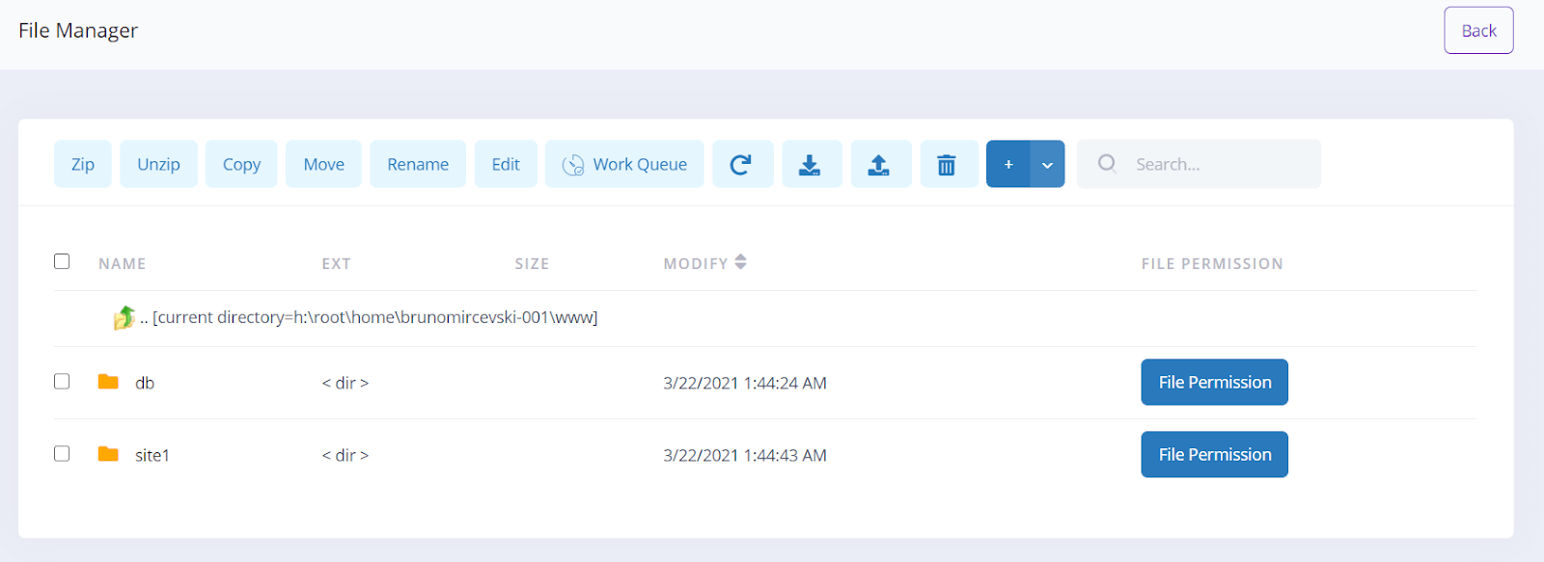The image size is (1544, 562).
Task: Sort by the Modify column arrows
Action: point(740,261)
